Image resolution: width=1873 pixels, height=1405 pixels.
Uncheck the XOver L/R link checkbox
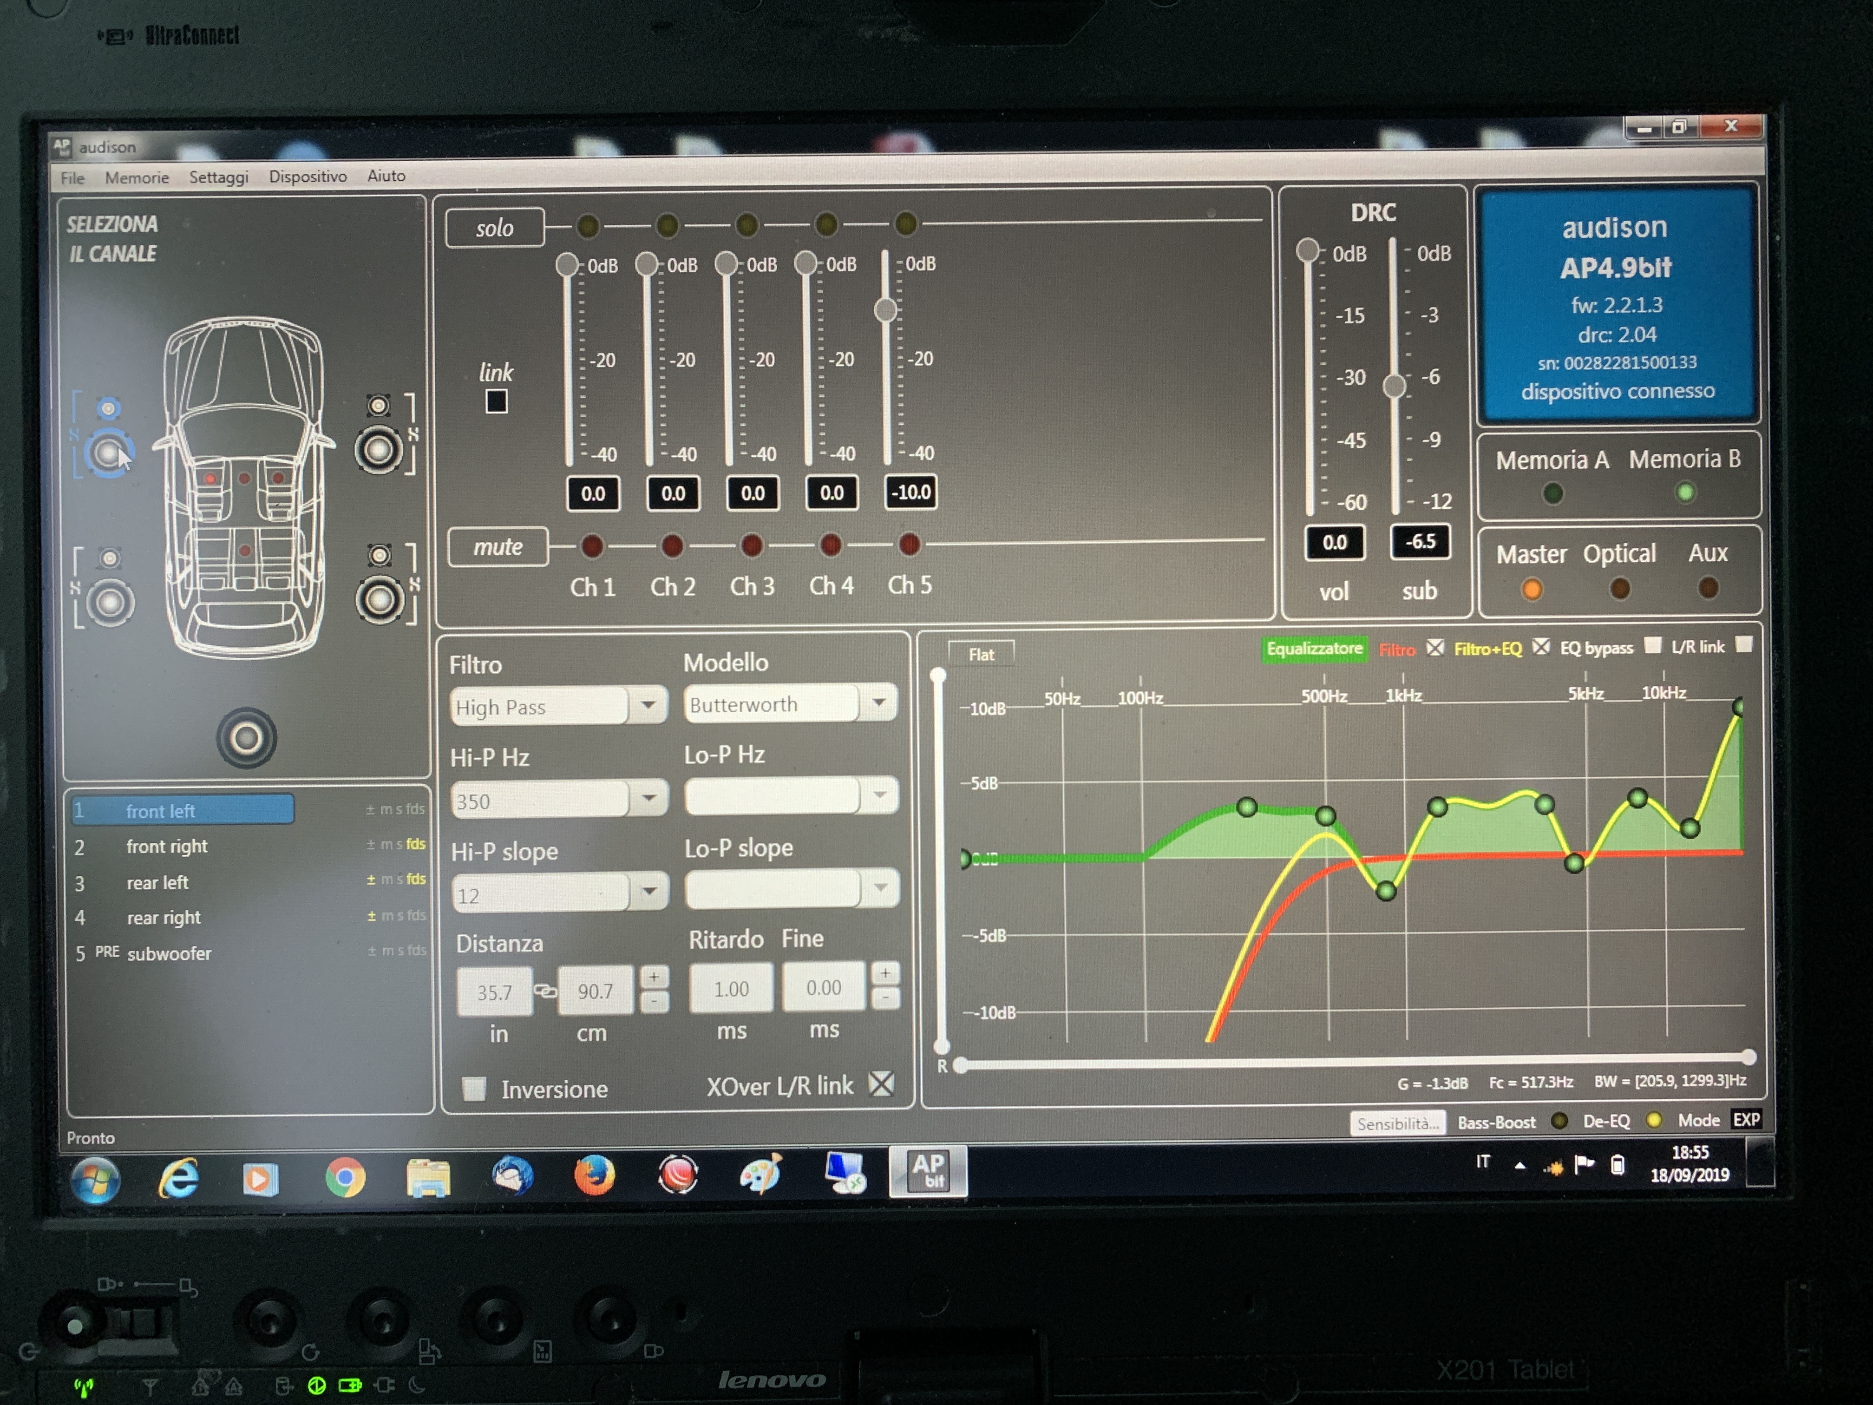click(x=882, y=1084)
